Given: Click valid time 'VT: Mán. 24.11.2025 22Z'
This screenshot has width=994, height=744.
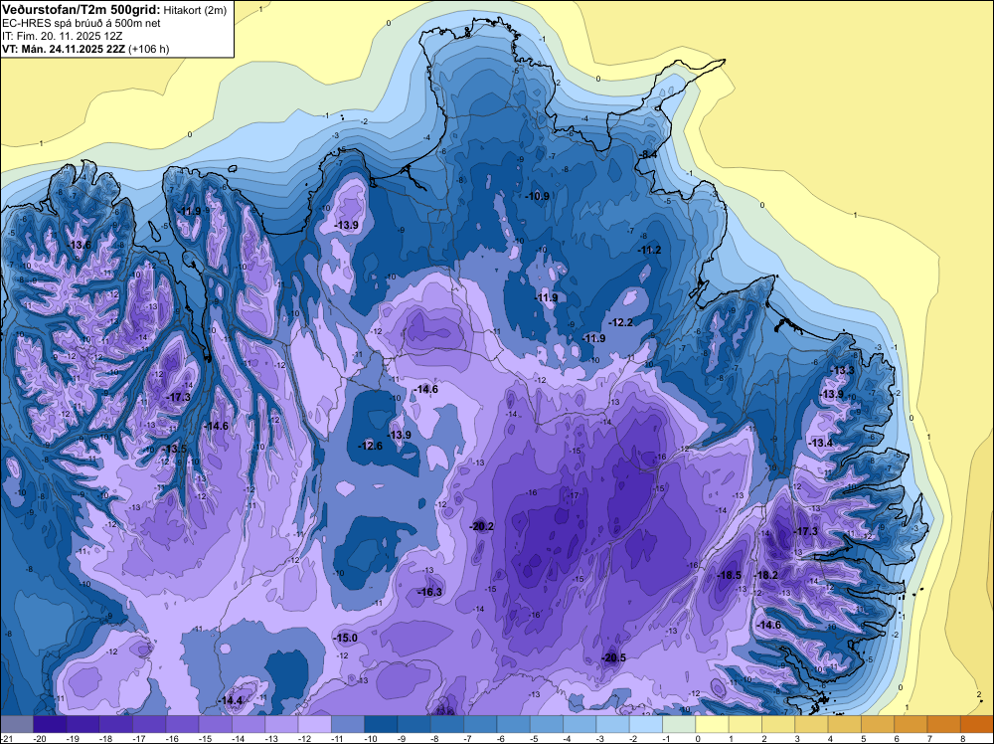Looking at the screenshot, I should pyautogui.click(x=64, y=49).
